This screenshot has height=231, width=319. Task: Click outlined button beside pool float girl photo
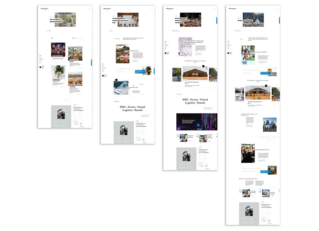click(262, 62)
